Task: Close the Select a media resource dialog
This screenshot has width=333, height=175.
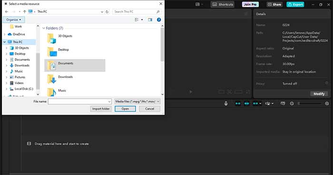Action: (161, 4)
